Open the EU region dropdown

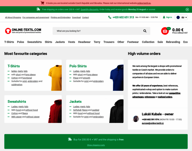point(181,17)
